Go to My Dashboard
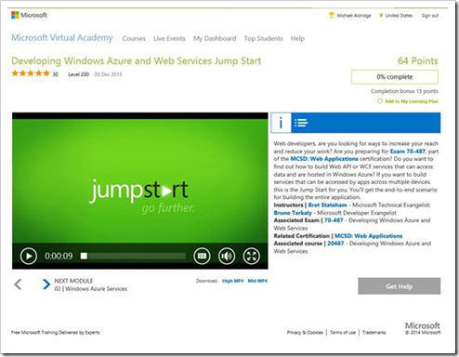This screenshot has width=459, height=357. coord(215,38)
